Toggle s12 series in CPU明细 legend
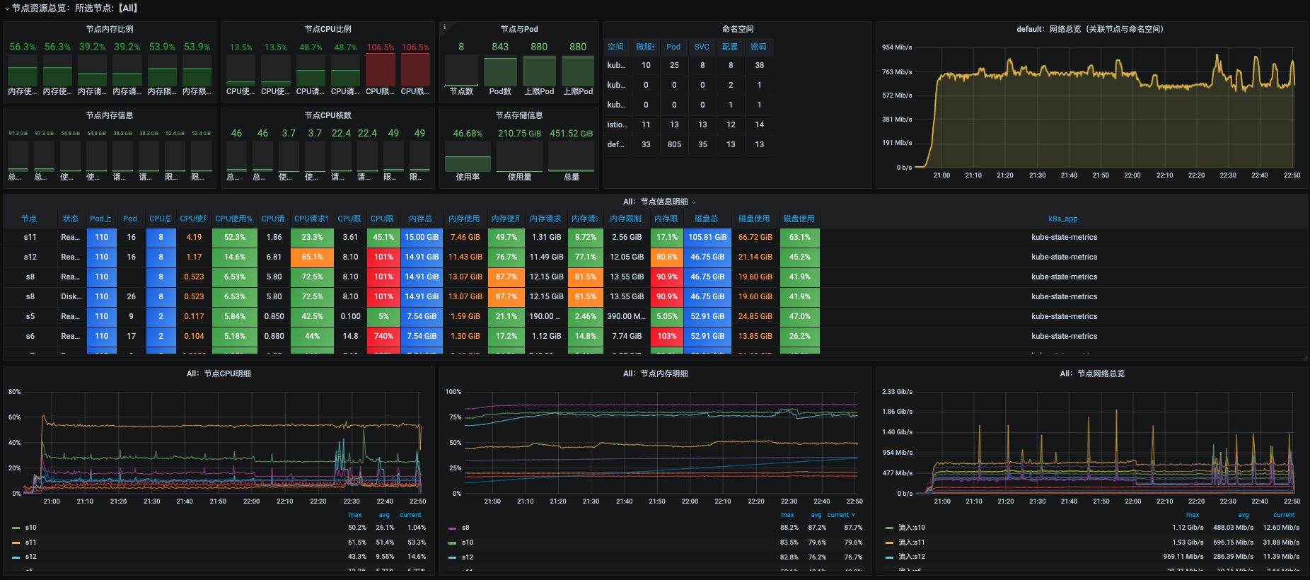Image resolution: width=1310 pixels, height=580 pixels. tap(30, 557)
